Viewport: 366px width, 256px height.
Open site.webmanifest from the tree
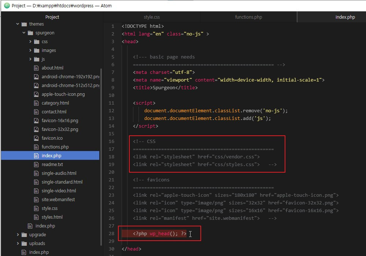point(58,199)
